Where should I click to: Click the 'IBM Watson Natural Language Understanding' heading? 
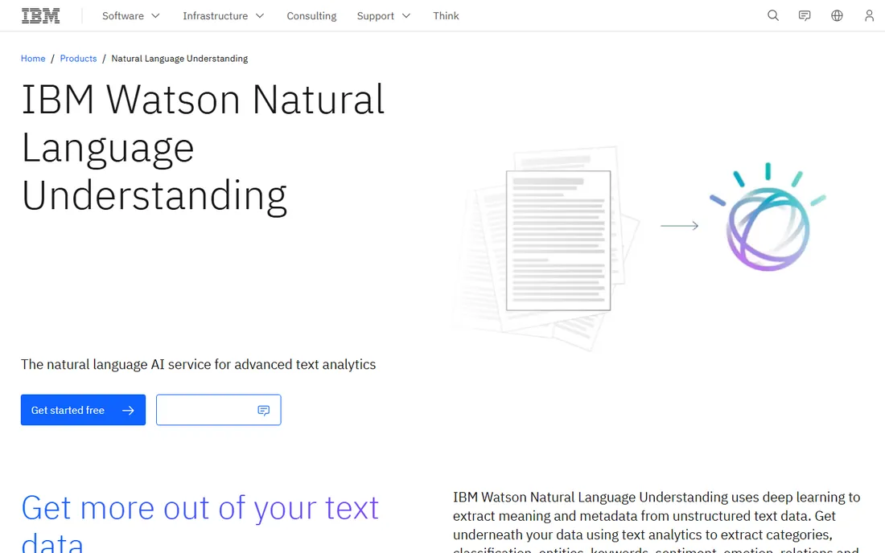[204, 148]
